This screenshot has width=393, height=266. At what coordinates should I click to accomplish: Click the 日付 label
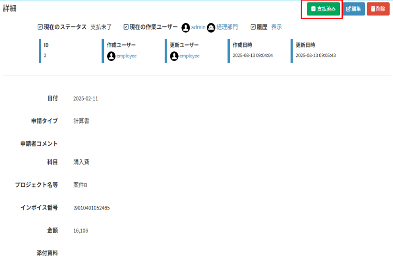click(x=53, y=98)
